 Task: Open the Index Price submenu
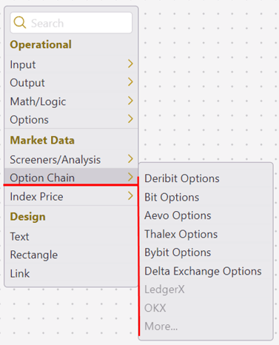(x=71, y=196)
